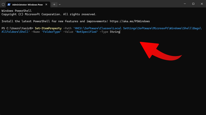The image size is (206, 115).
Task: Click the 'FolderType' value text
Action: (x=52, y=32)
